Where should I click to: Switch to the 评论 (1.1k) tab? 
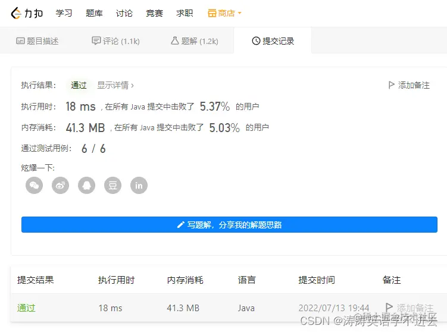pyautogui.click(x=115, y=41)
